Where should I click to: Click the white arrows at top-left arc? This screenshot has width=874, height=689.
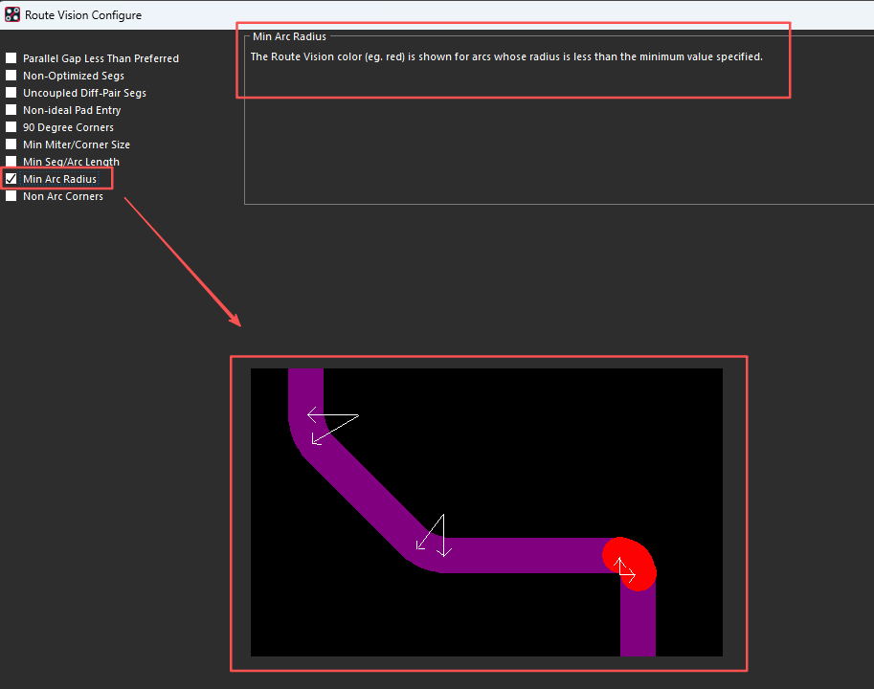point(330,425)
